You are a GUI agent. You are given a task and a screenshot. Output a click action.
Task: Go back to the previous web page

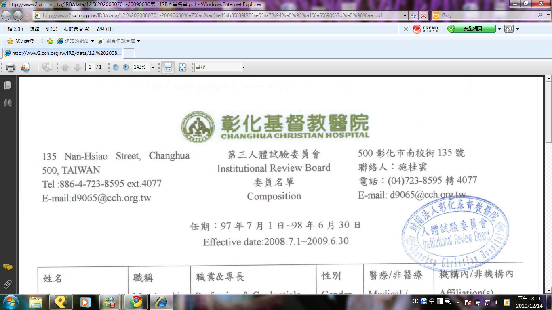(x=7, y=15)
